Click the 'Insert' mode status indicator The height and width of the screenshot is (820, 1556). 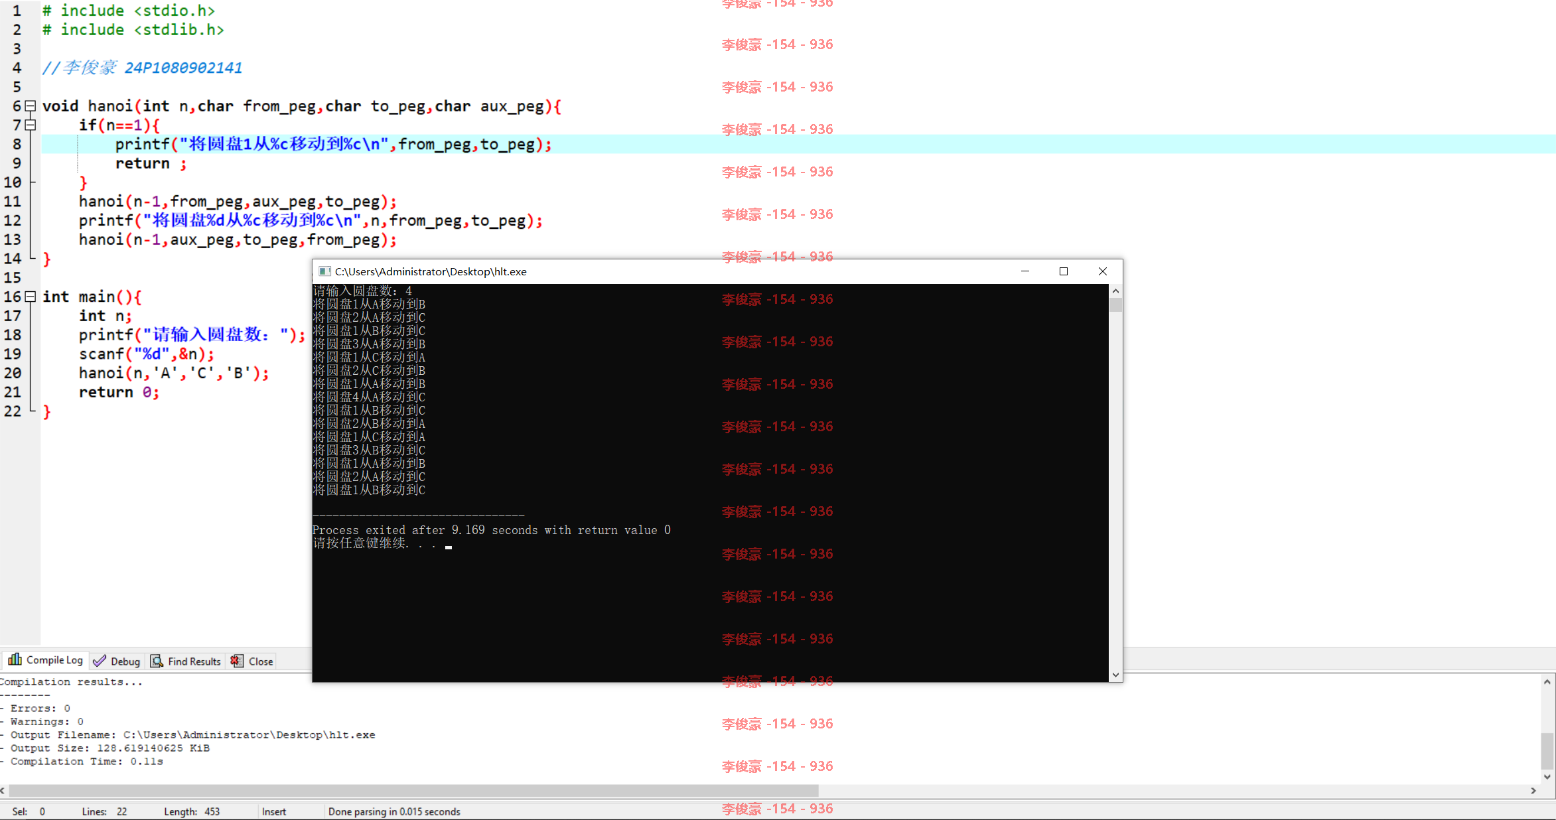274,812
